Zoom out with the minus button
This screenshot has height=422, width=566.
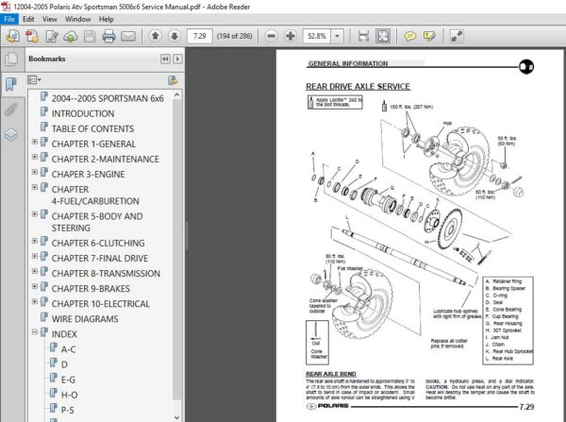(272, 36)
